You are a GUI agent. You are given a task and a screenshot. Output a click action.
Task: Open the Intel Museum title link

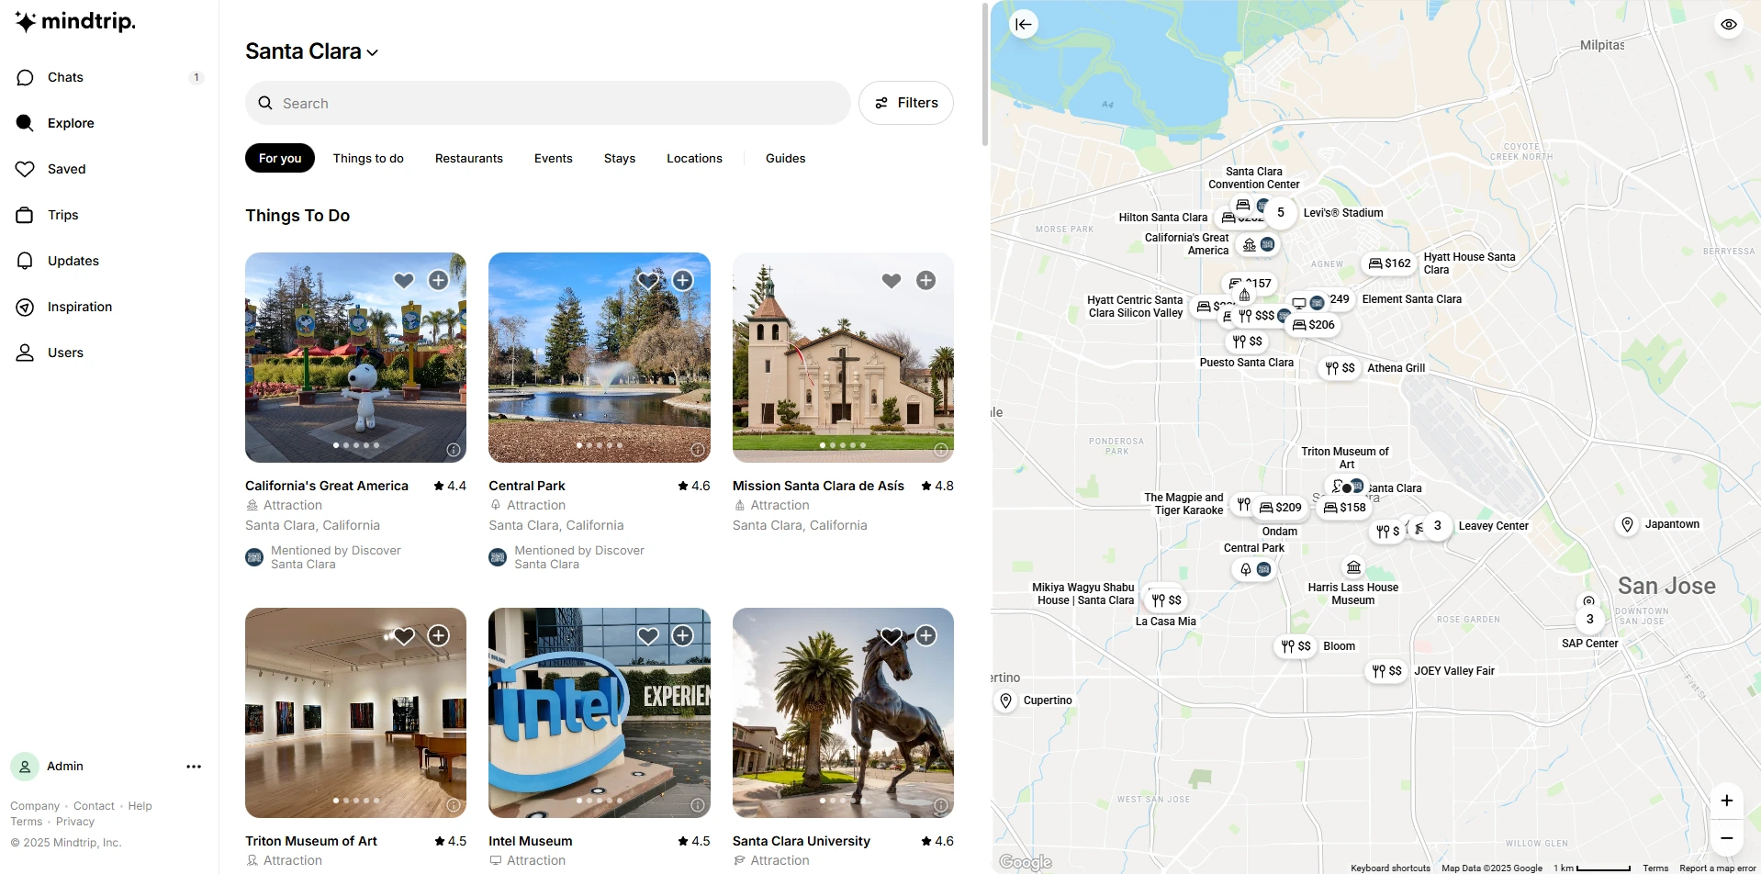click(531, 841)
